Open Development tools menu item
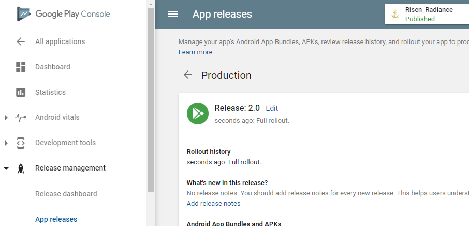The height and width of the screenshot is (226, 469). coord(66,143)
